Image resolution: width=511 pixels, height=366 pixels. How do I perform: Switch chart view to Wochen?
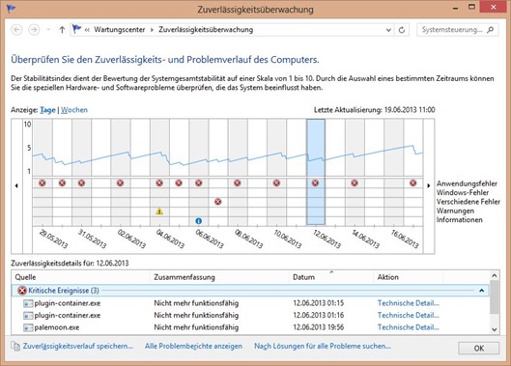click(x=74, y=110)
